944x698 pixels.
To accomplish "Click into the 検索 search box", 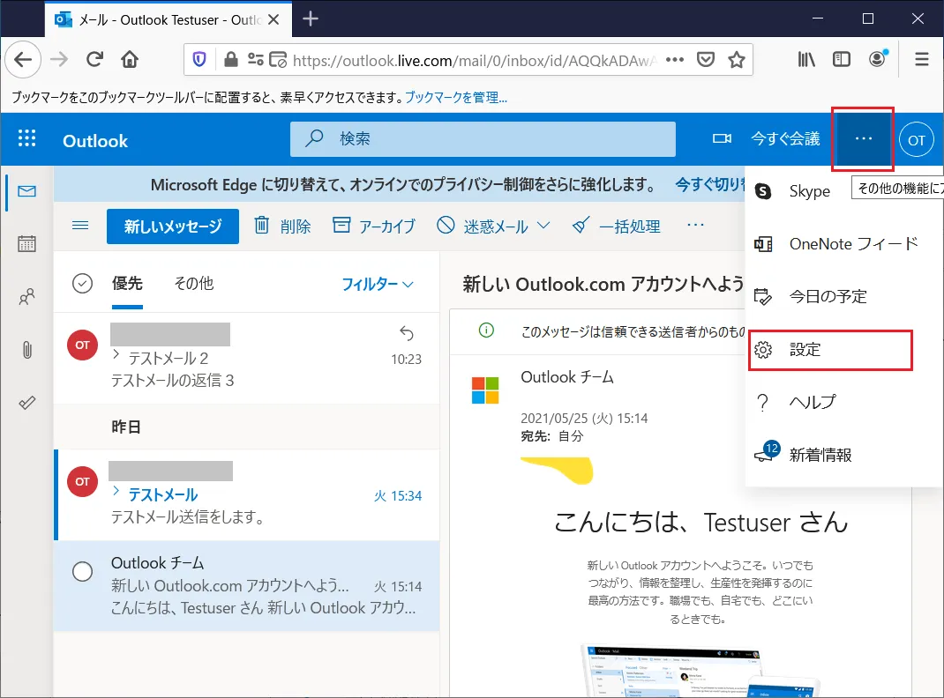I will pyautogui.click(x=483, y=139).
